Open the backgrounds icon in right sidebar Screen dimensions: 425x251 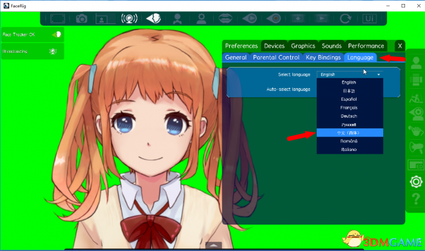click(416, 80)
